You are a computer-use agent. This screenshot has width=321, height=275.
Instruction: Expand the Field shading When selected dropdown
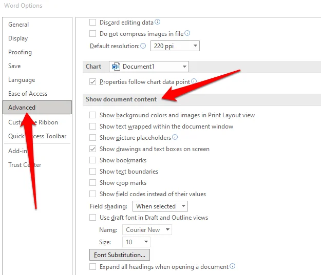[160, 206]
